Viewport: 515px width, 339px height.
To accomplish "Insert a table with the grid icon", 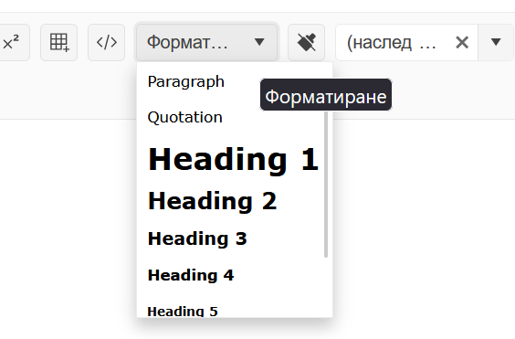I will pos(59,42).
